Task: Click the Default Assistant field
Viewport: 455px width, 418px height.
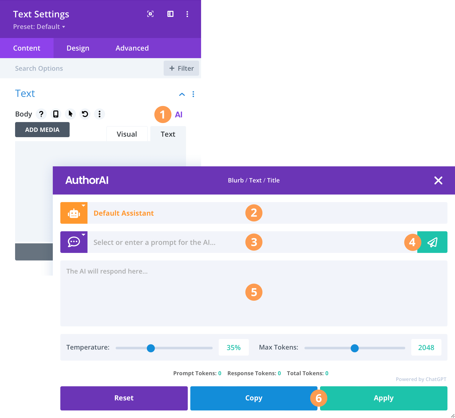Action: [x=267, y=213]
